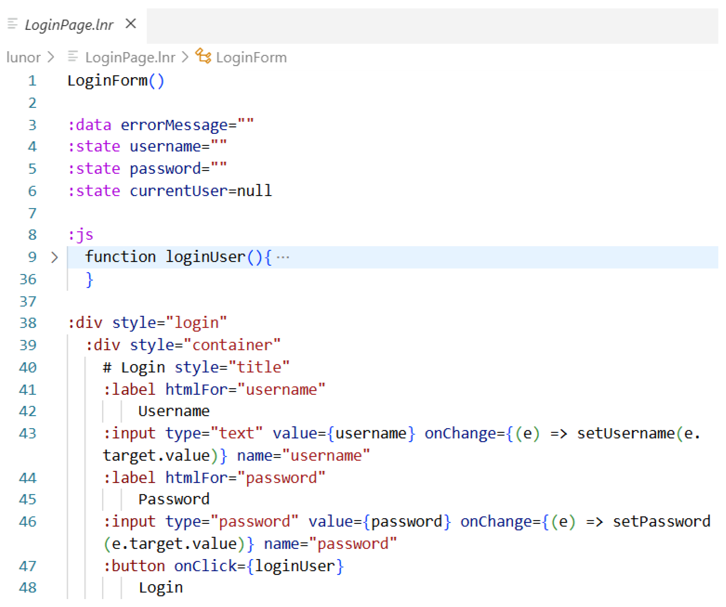The width and height of the screenshot is (726, 607).
Task: Click the word "Login" on line 48
Action: coord(161,588)
